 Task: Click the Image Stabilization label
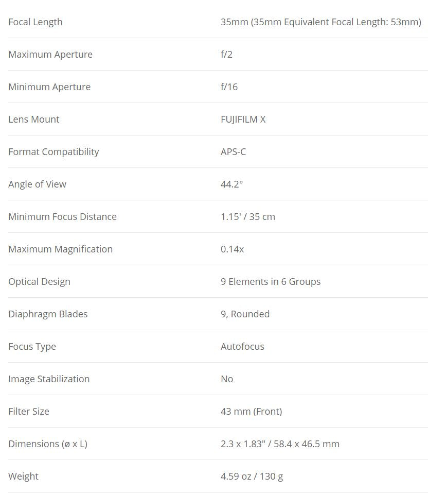coord(49,379)
